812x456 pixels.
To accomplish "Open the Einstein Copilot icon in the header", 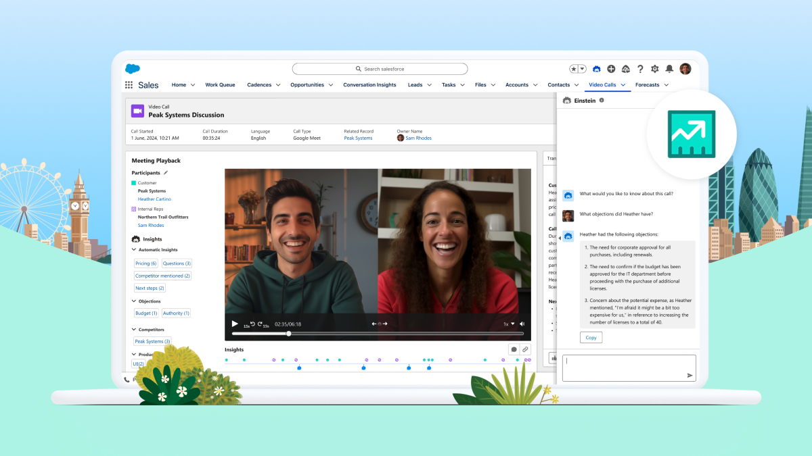I will click(596, 68).
